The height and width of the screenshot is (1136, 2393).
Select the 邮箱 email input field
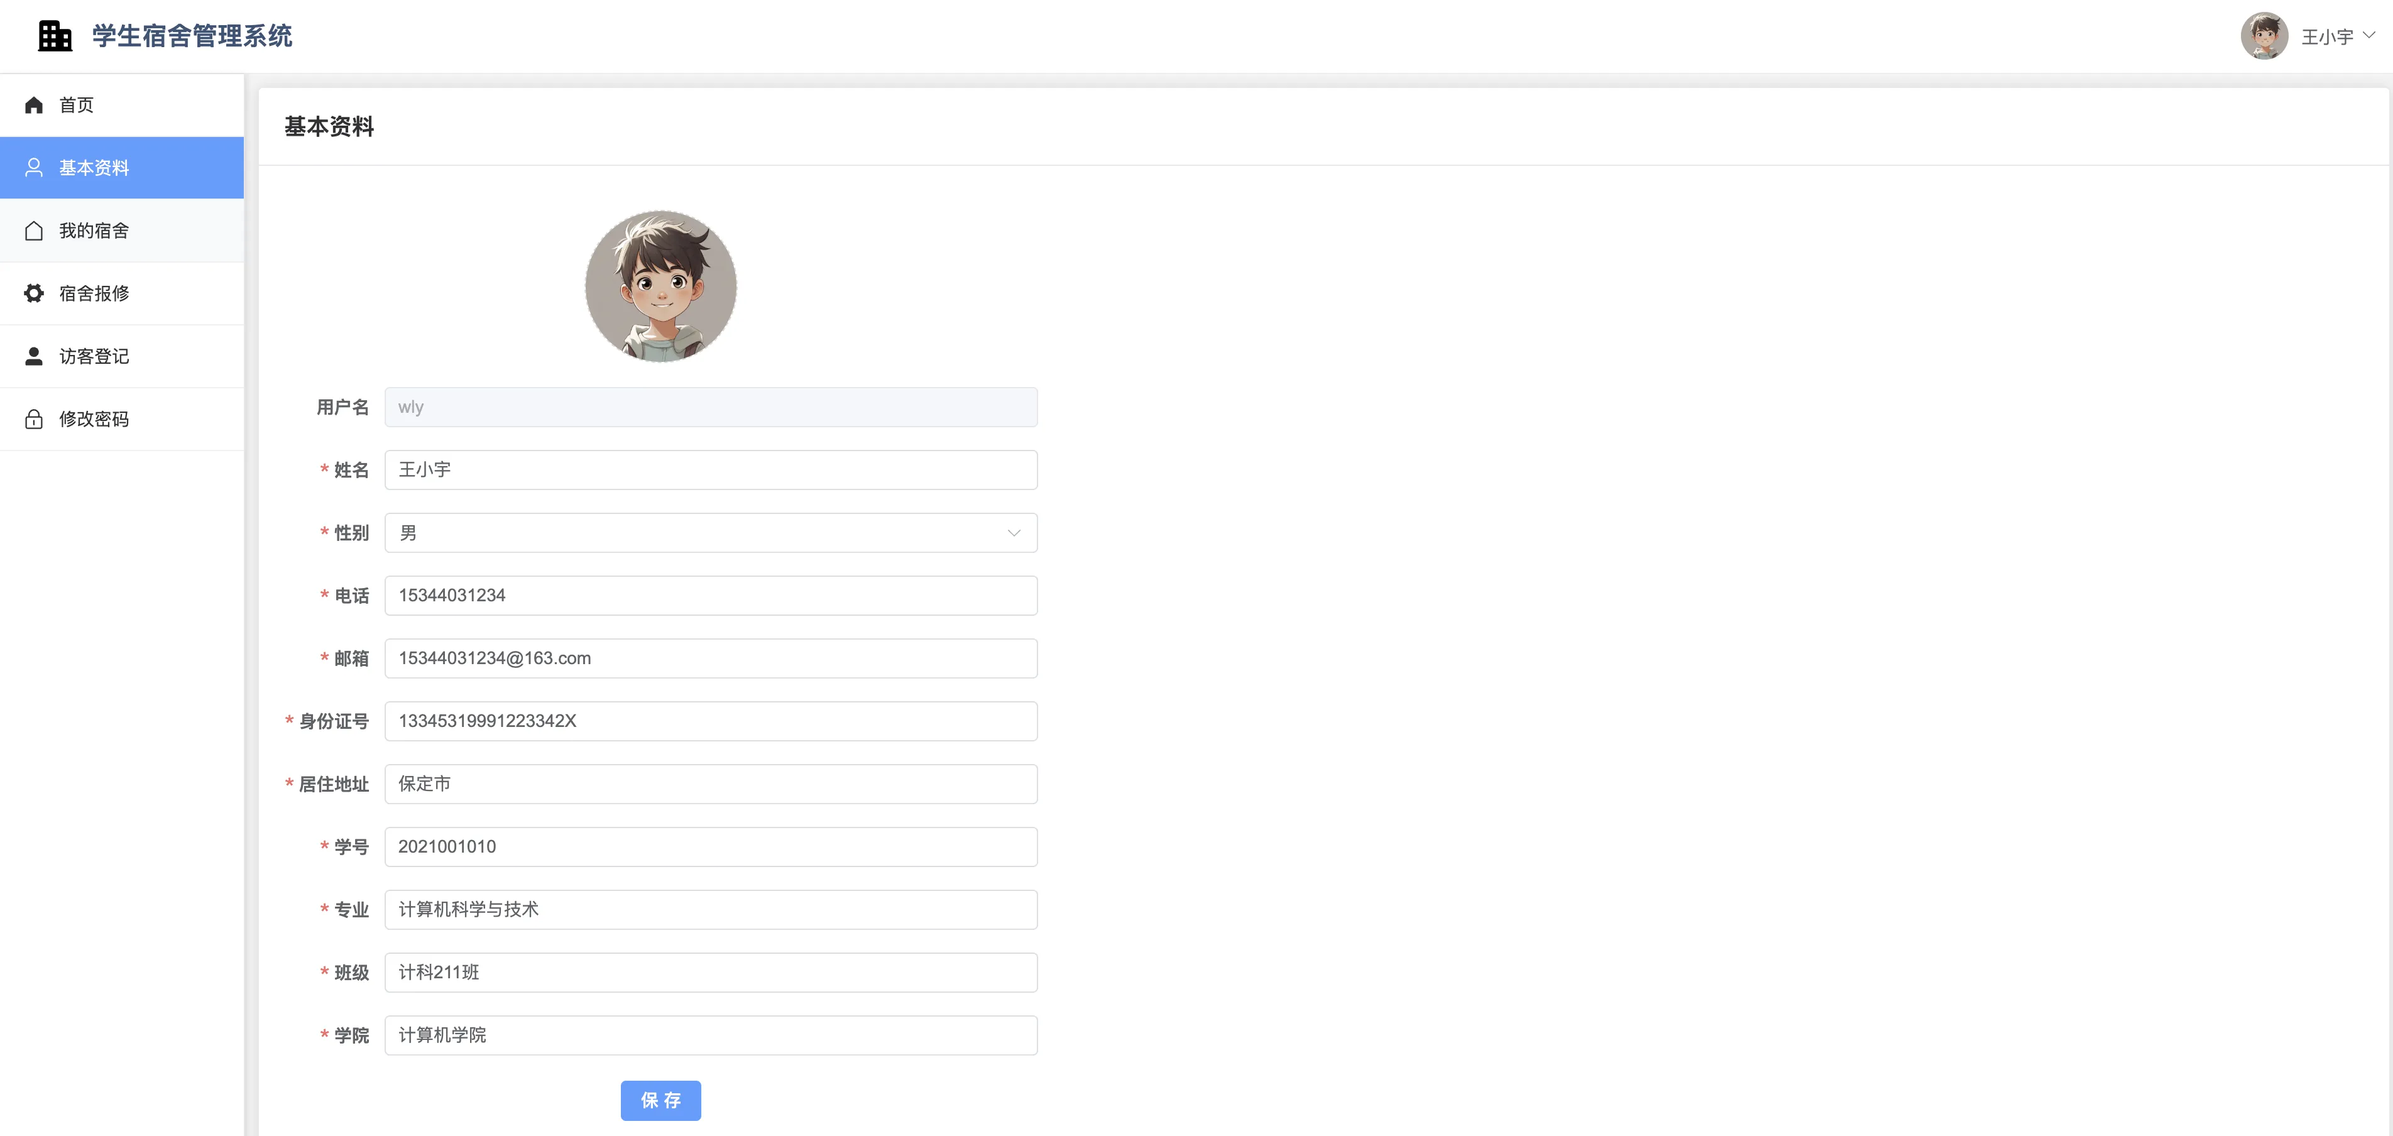coord(711,658)
